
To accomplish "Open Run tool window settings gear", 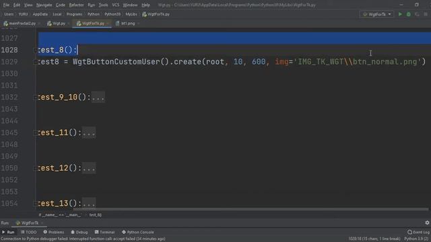I will [427, 223].
